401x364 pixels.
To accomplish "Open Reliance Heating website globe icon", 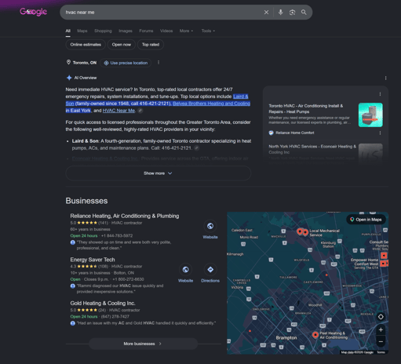I will coord(210,226).
